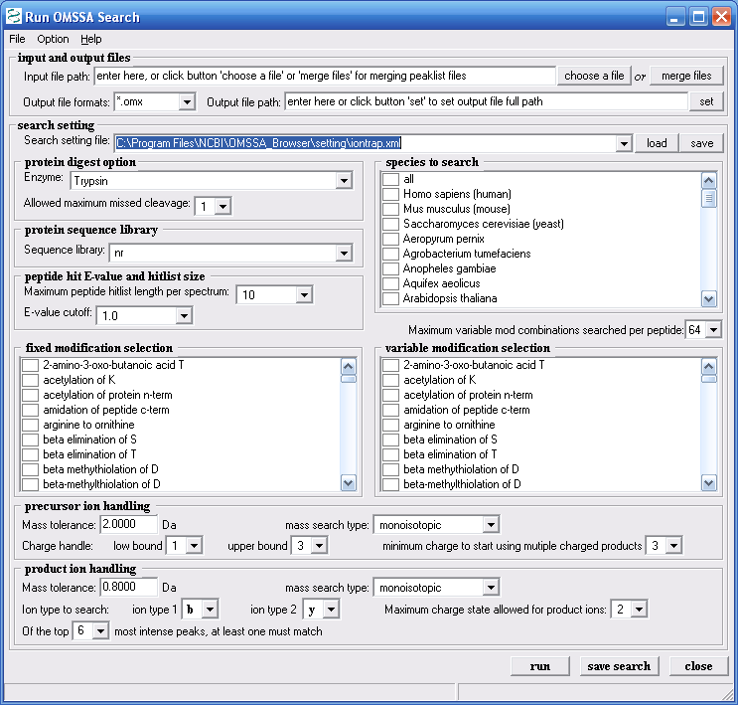Click fixed modification list scrollbar thumb
The height and width of the screenshot is (705, 738).
coord(349,379)
